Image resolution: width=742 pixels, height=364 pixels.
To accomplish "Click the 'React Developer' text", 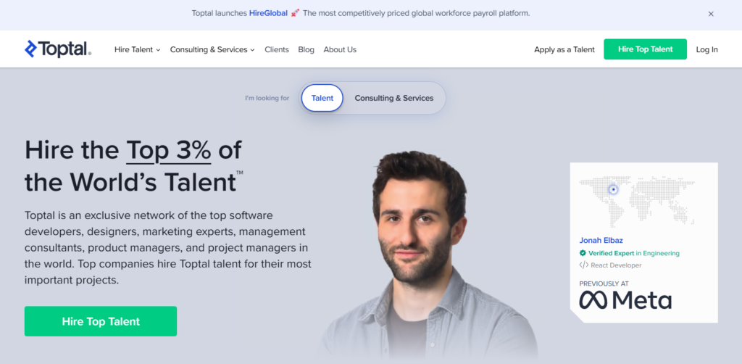I will 616,265.
